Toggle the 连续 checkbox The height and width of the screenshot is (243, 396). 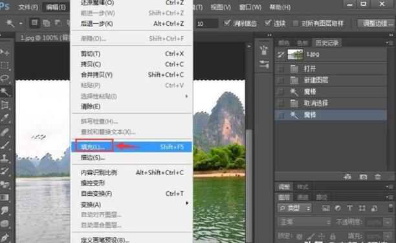point(268,23)
